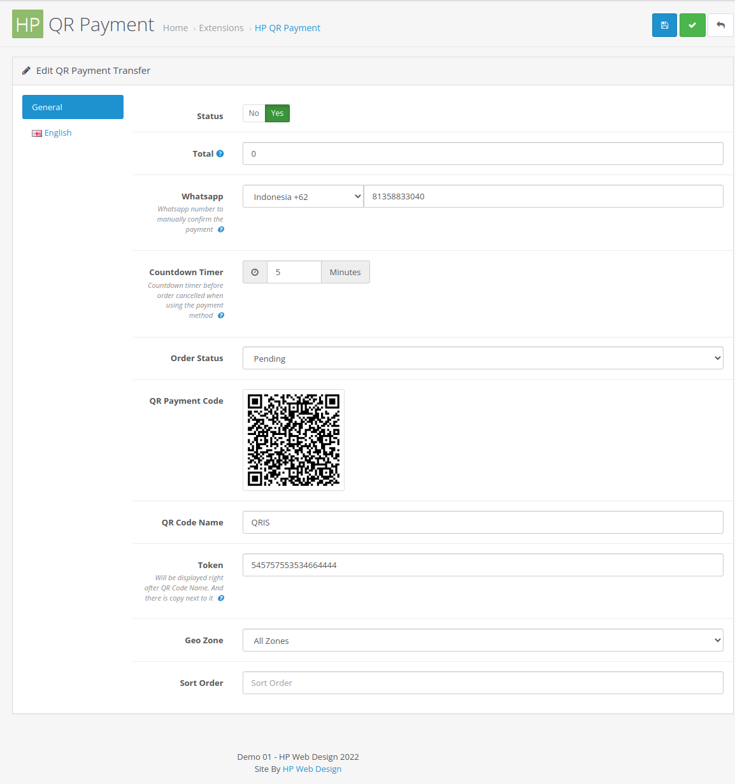The height and width of the screenshot is (784, 735).
Task: Go to Extensions breadcrumb link
Action: click(221, 28)
